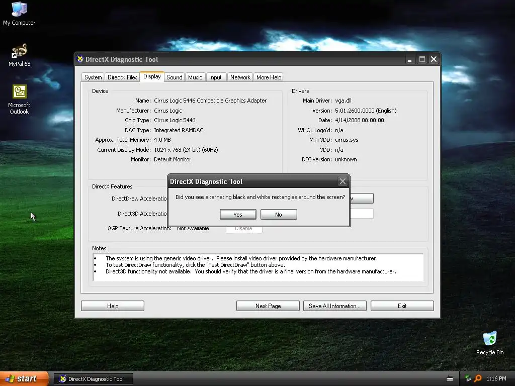Open the Start menu
Image resolution: width=515 pixels, height=386 pixels.
[x=25, y=379]
